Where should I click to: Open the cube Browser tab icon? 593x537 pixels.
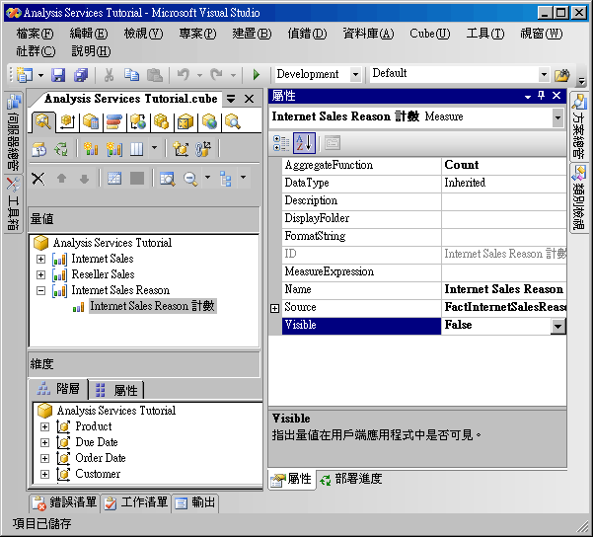coord(233,121)
